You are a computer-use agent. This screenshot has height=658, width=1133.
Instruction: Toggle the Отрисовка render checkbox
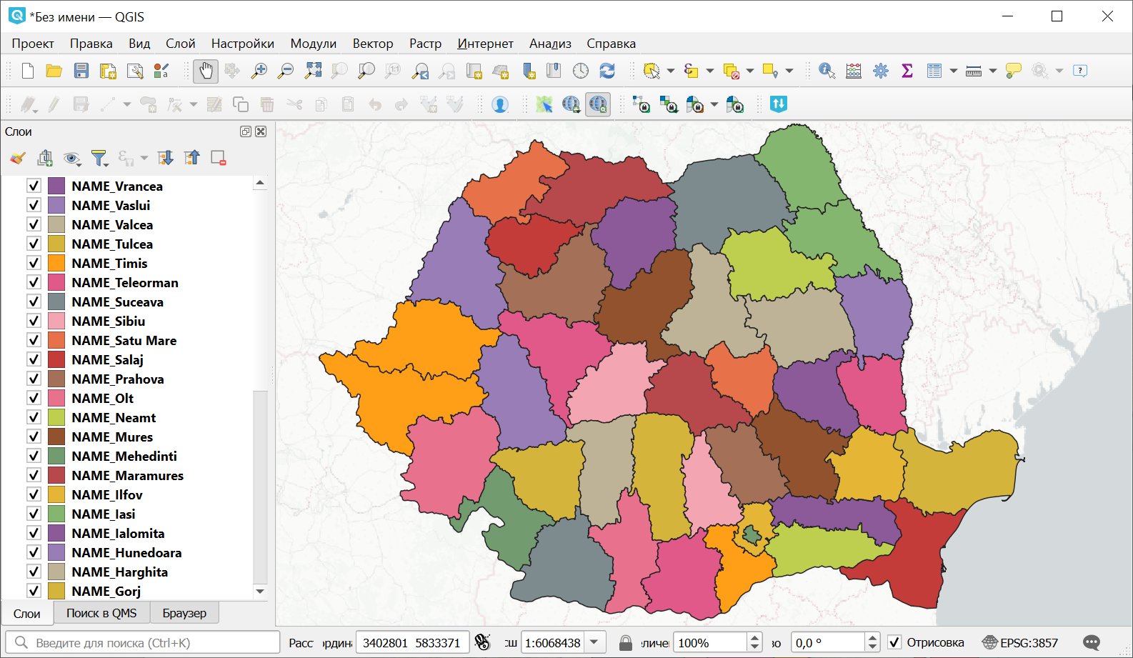point(894,642)
